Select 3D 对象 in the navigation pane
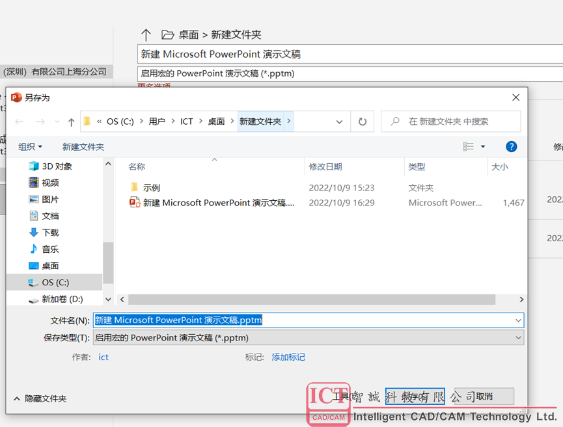Image resolution: width=563 pixels, height=427 pixels. coord(57,166)
